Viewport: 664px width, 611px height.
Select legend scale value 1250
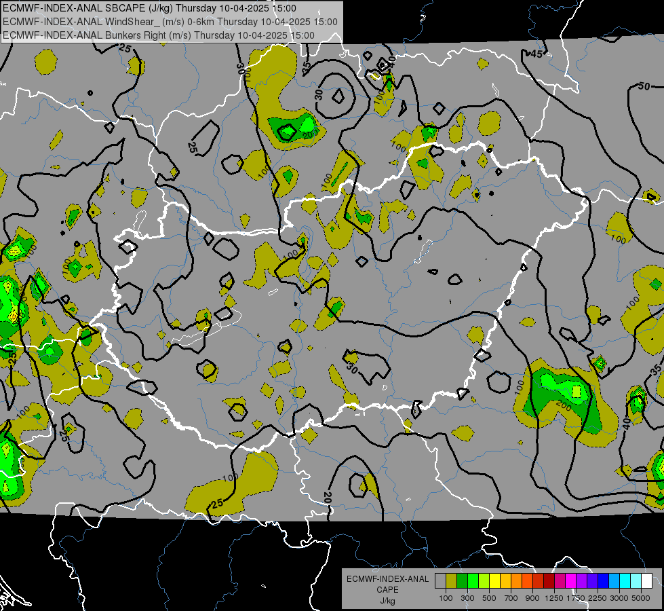[554, 598]
